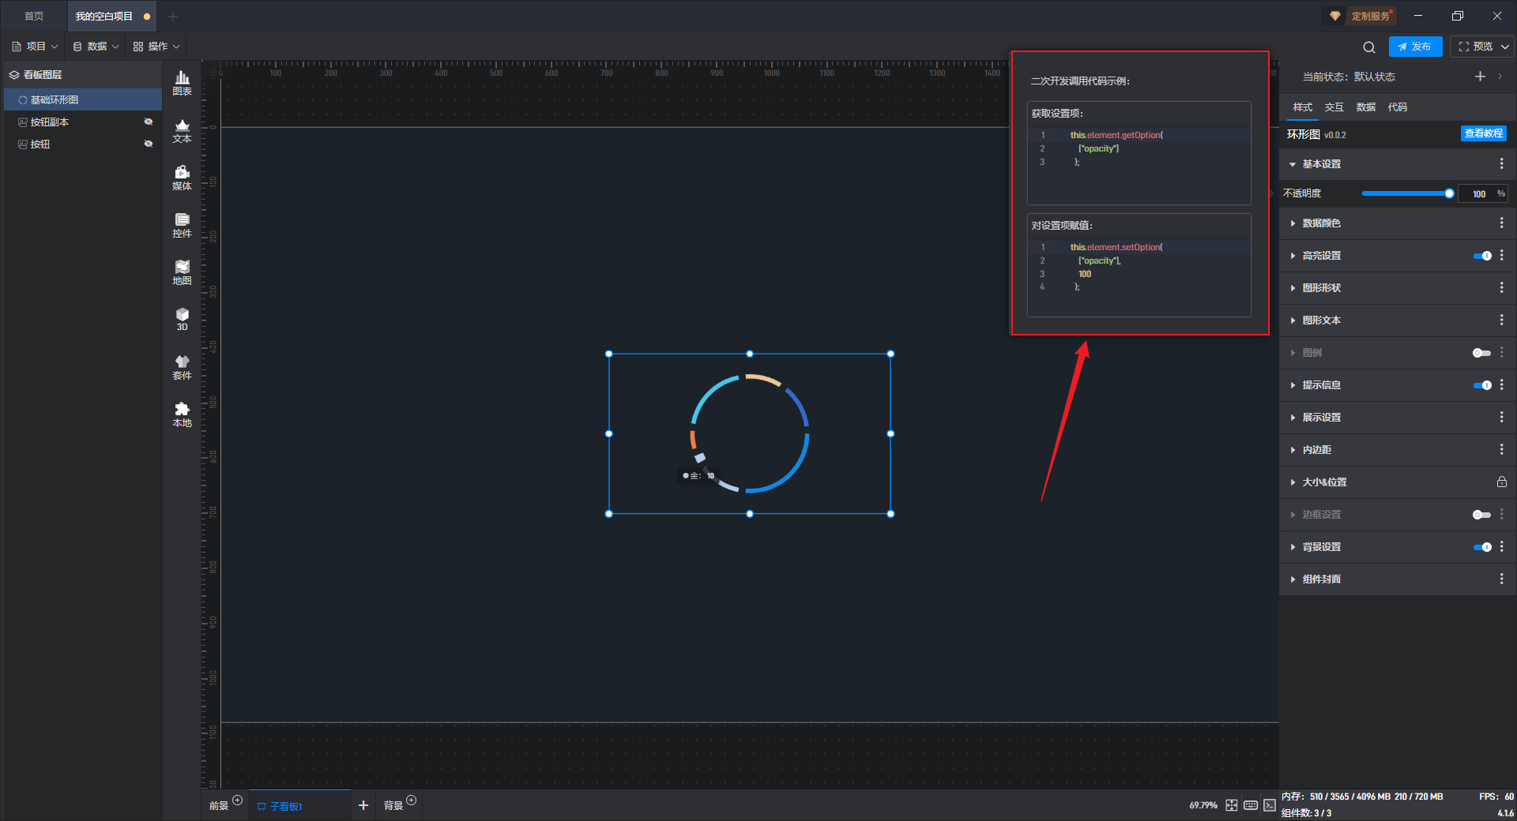Open the 地图 map components panel

tap(182, 272)
